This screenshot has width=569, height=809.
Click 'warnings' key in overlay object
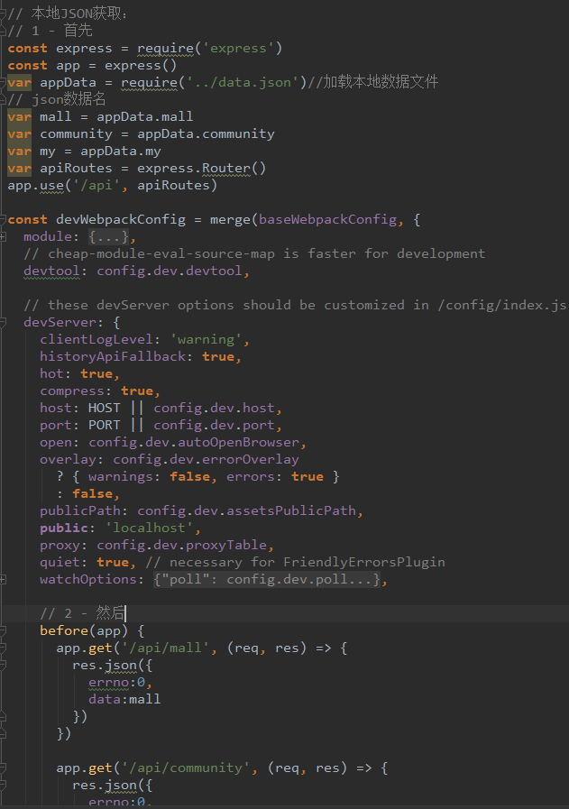click(121, 477)
